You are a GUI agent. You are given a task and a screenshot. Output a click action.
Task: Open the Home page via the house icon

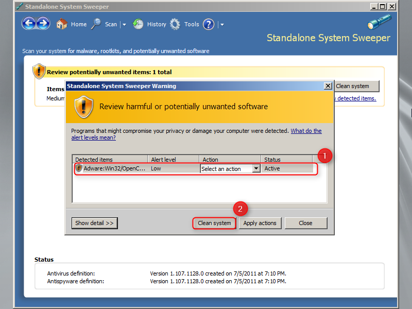(x=61, y=24)
